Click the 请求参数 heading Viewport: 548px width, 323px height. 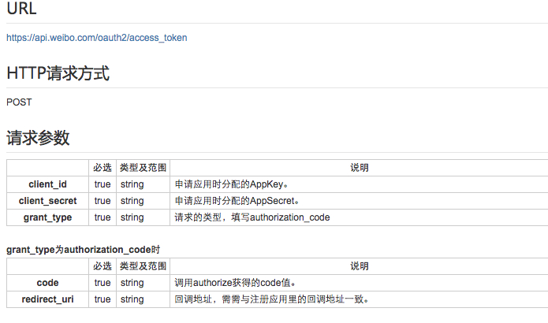(x=38, y=138)
